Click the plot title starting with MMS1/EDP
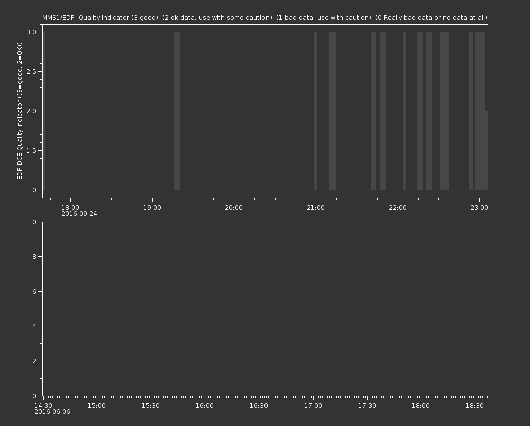The image size is (530, 426). point(264,18)
